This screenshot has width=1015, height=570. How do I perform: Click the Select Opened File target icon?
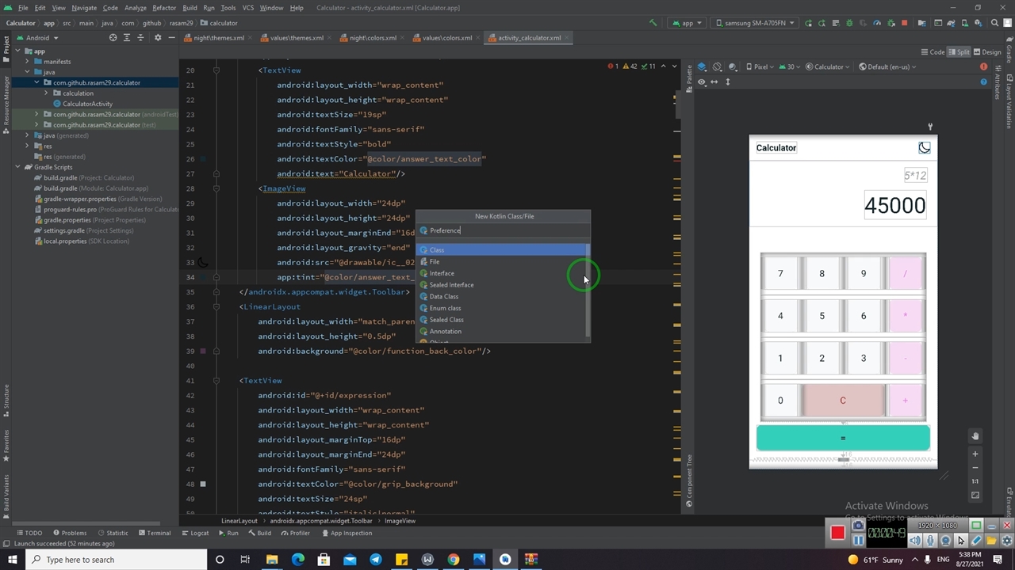click(113, 37)
